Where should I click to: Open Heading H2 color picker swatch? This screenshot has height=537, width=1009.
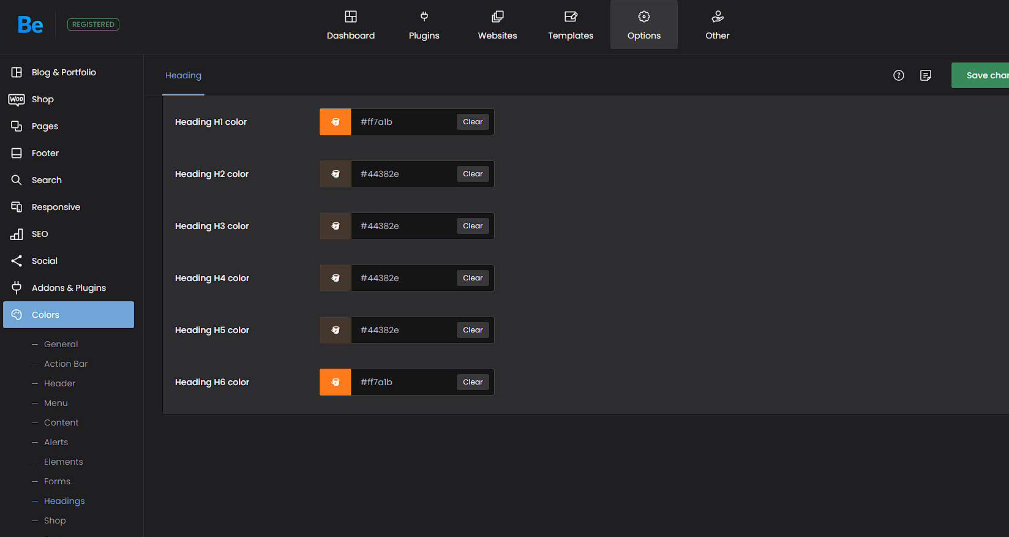pyautogui.click(x=336, y=174)
